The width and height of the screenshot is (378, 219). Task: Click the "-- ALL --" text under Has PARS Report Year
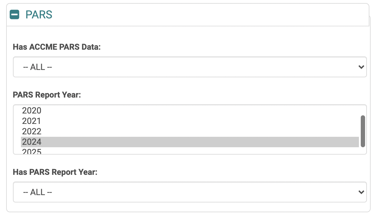click(x=38, y=192)
